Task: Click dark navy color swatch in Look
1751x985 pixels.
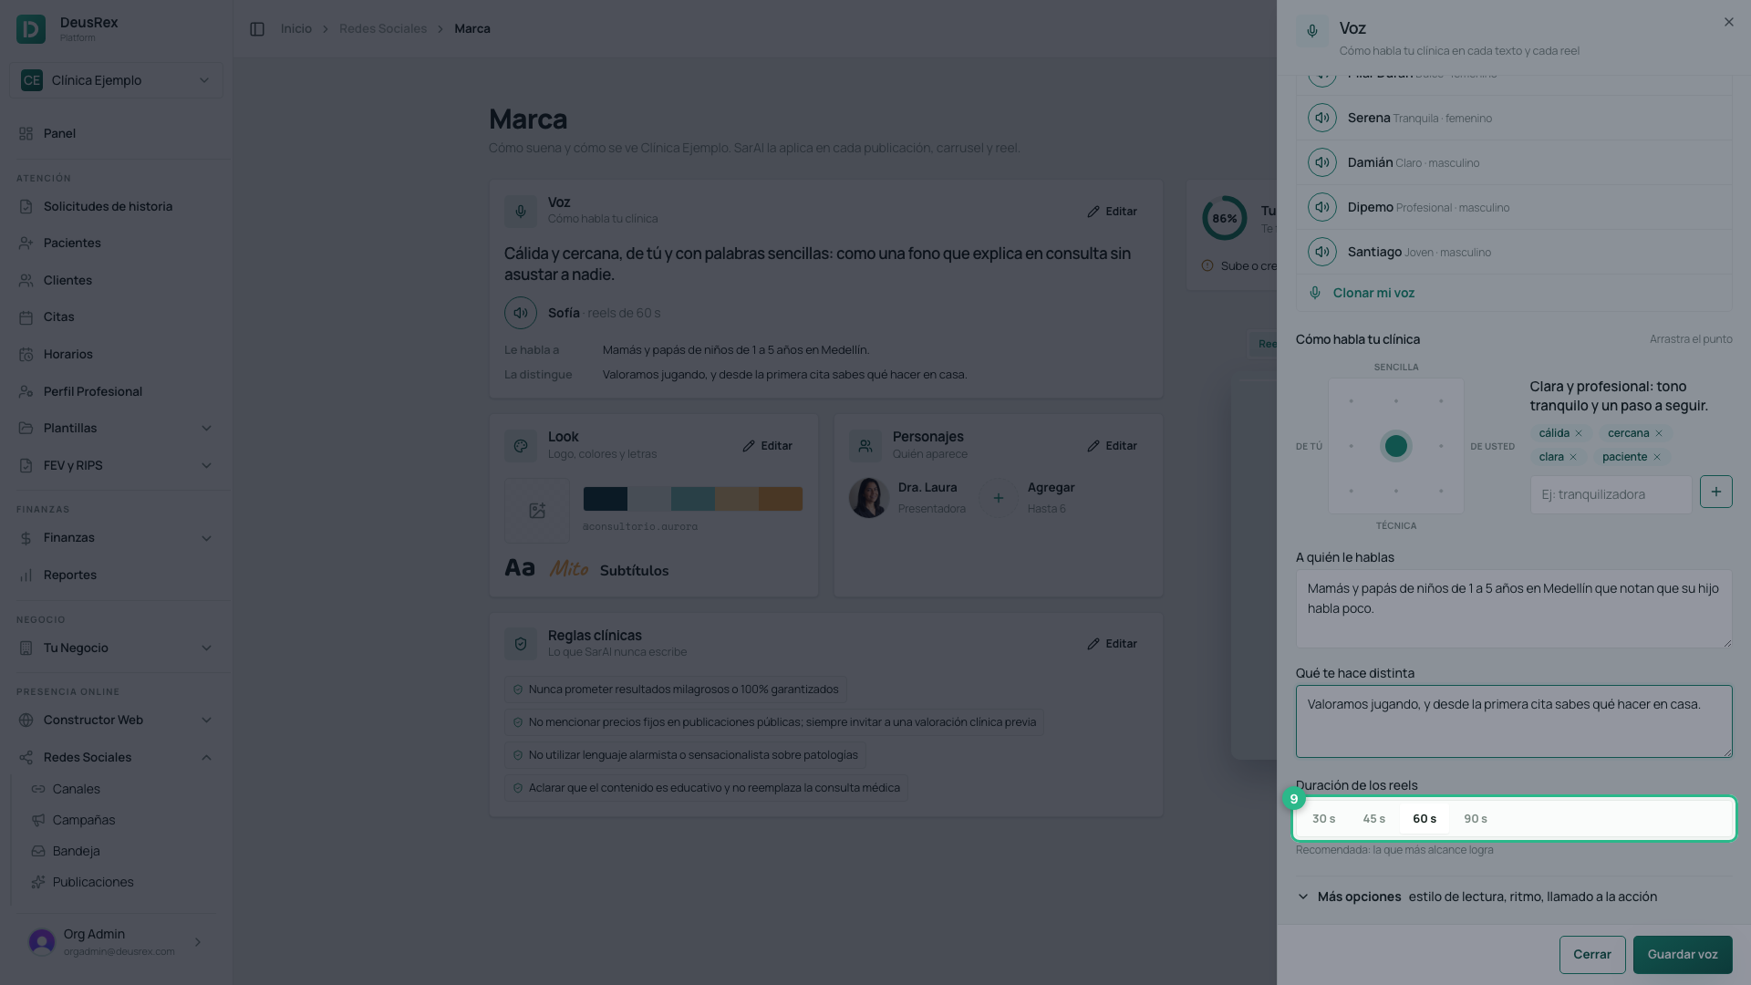Action: point(606,499)
